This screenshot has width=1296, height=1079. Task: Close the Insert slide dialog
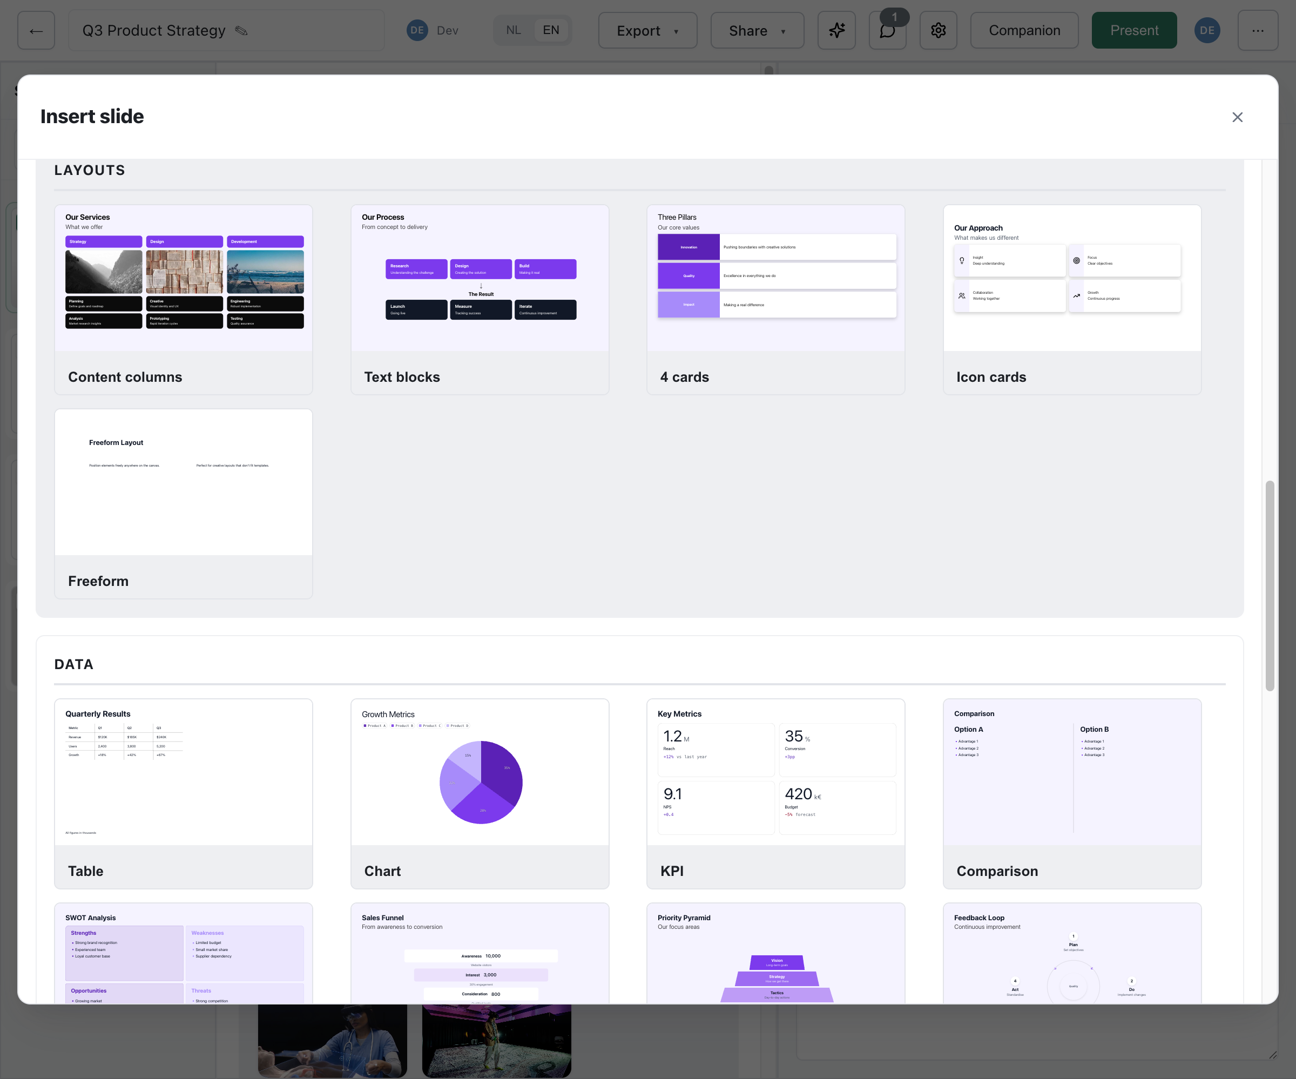point(1237,117)
